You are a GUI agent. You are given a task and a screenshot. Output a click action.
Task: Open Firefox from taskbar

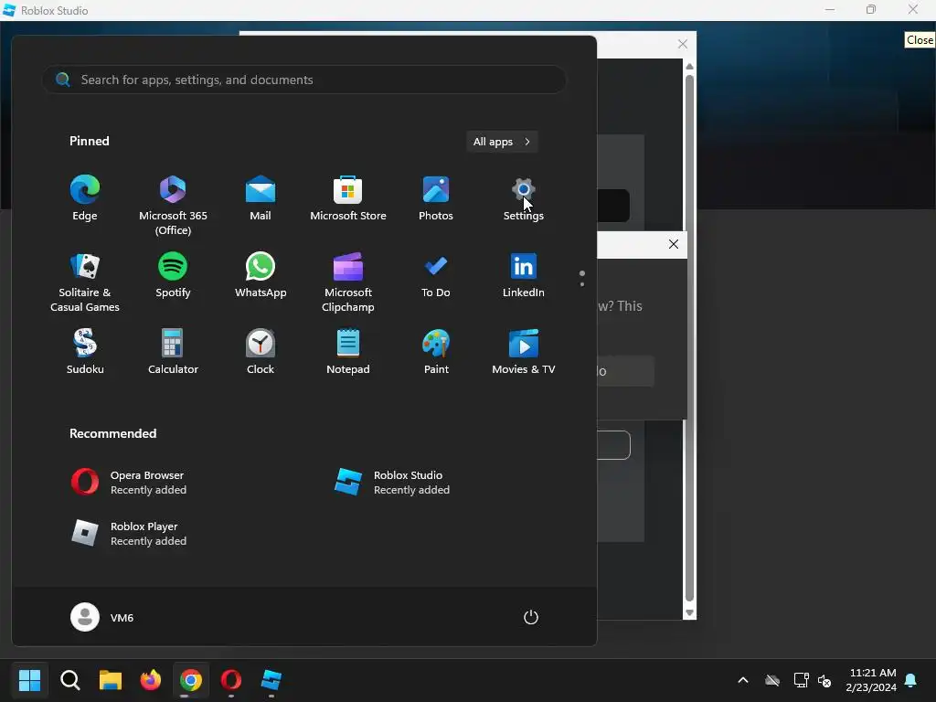(x=151, y=680)
